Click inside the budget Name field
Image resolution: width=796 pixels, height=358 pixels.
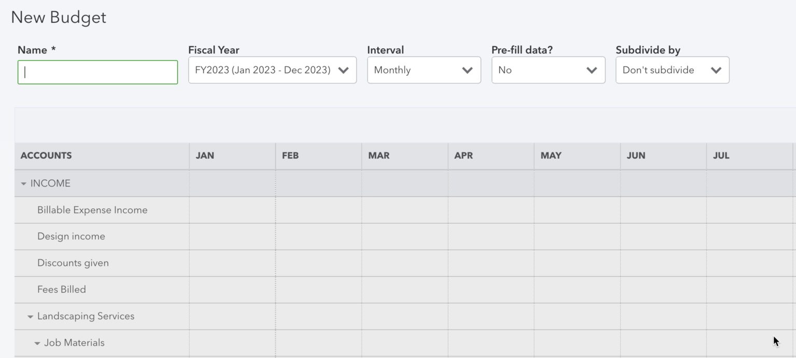[x=97, y=71]
